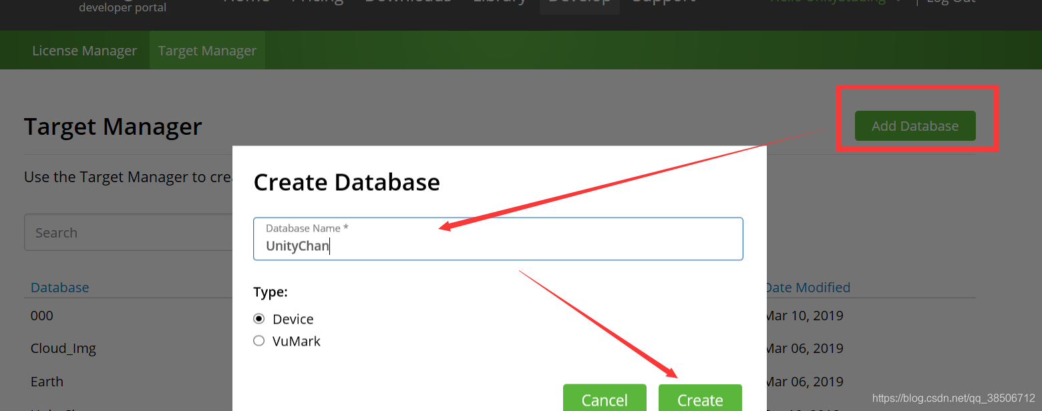1042x411 pixels.
Task: Click into the Search box
Action: (128, 232)
